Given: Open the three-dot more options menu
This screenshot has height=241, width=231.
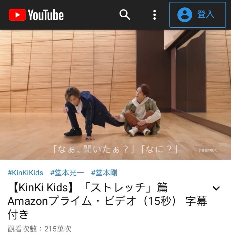Looking at the screenshot, I should (x=155, y=15).
